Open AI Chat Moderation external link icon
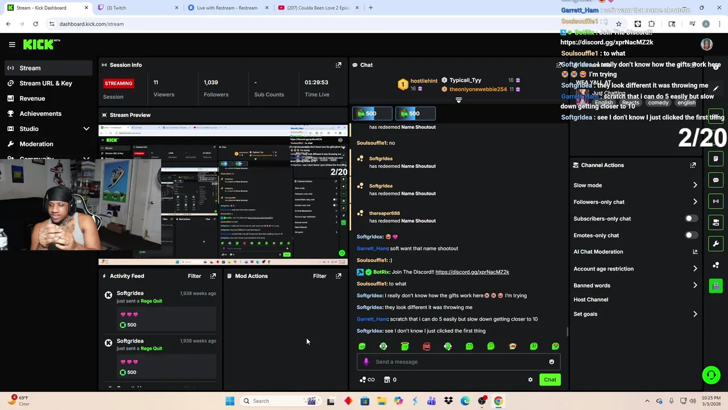 click(695, 252)
